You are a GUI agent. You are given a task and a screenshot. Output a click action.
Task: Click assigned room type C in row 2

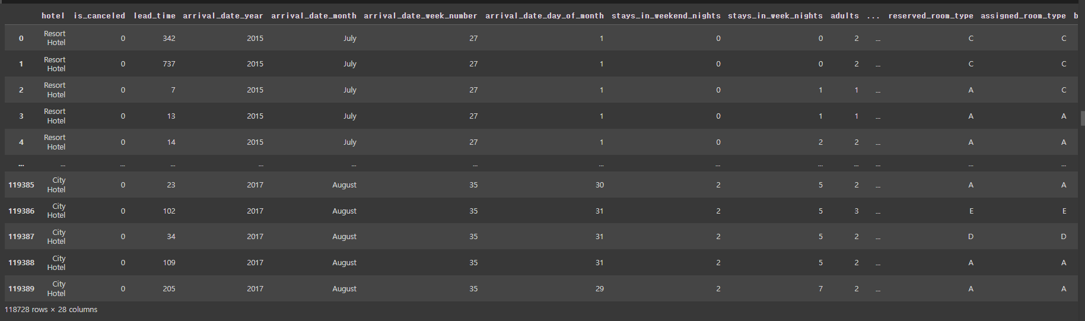coord(1064,90)
